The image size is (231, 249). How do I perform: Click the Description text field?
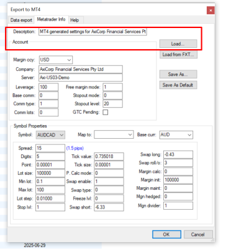(93, 32)
